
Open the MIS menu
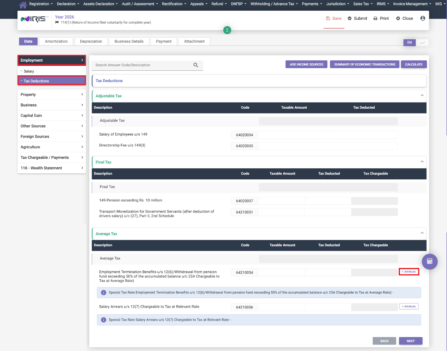(440, 4)
